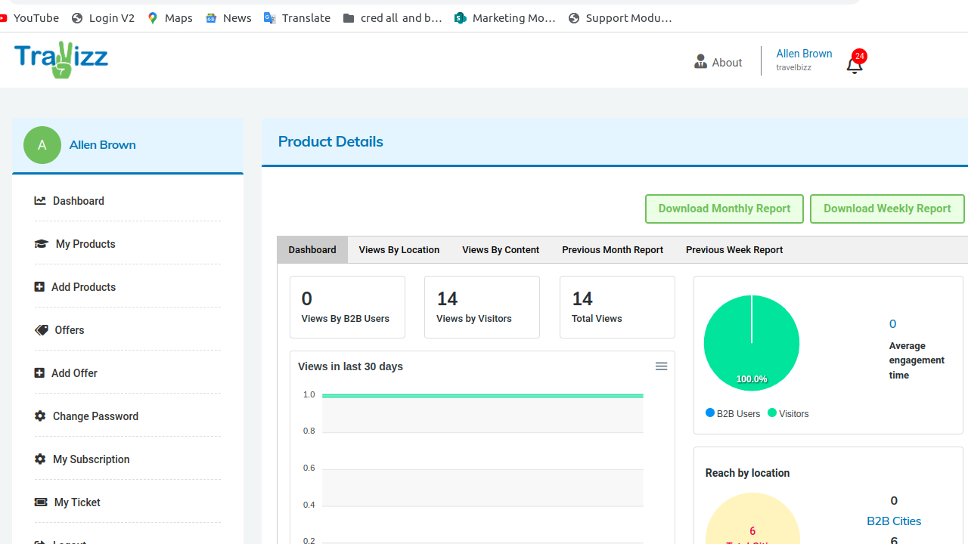Click the Add Products plus icon

(39, 287)
